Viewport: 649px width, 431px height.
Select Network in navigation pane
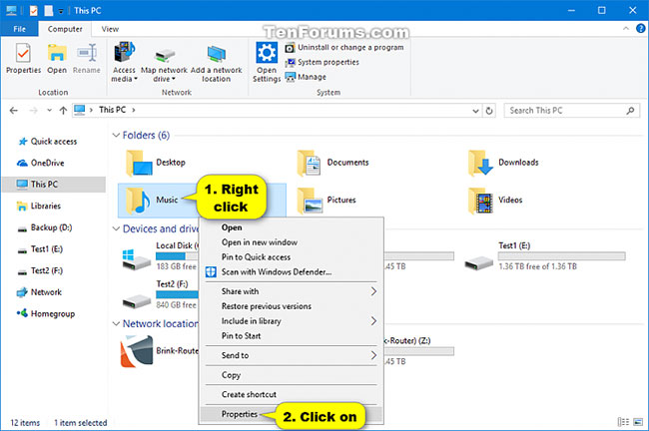click(39, 292)
